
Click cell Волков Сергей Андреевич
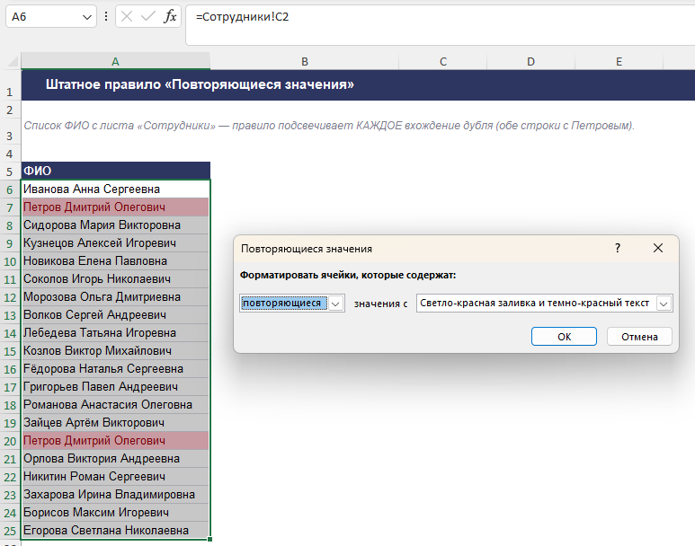[x=115, y=315]
